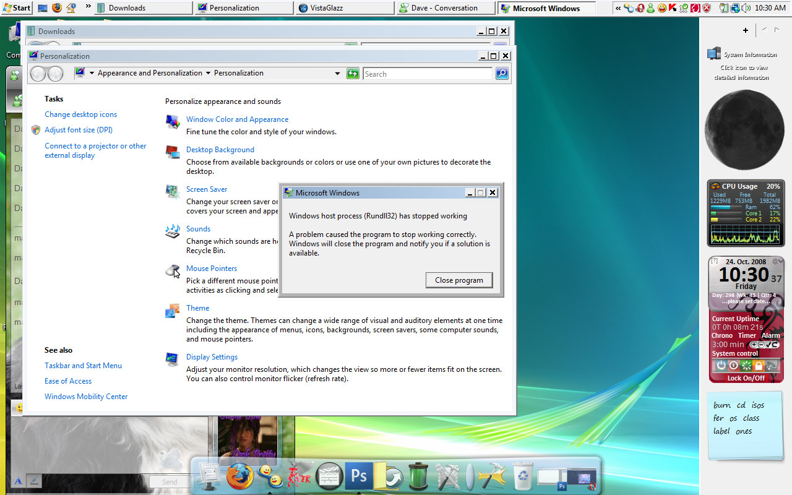Open Adjust font size (DPI) link

click(x=79, y=130)
